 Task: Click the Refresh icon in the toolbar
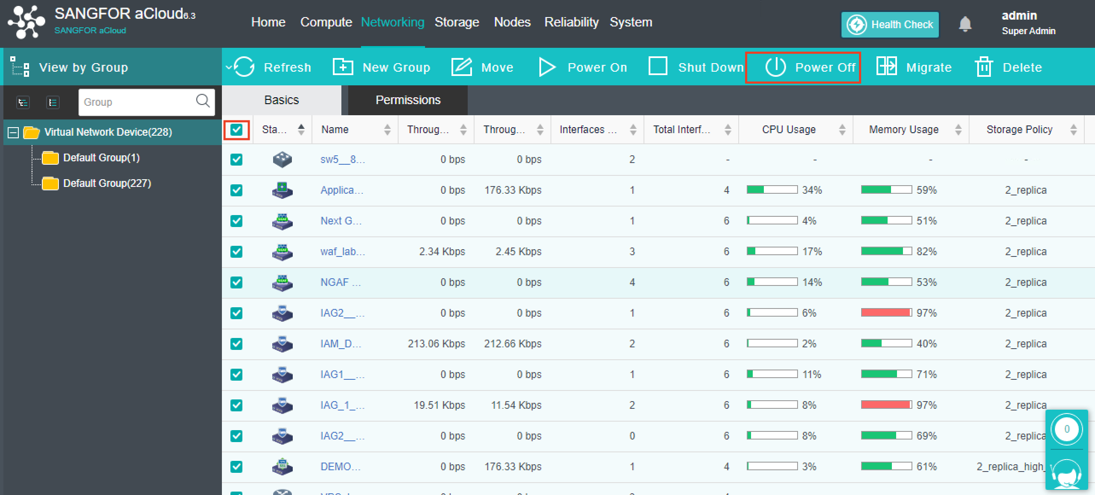(244, 67)
